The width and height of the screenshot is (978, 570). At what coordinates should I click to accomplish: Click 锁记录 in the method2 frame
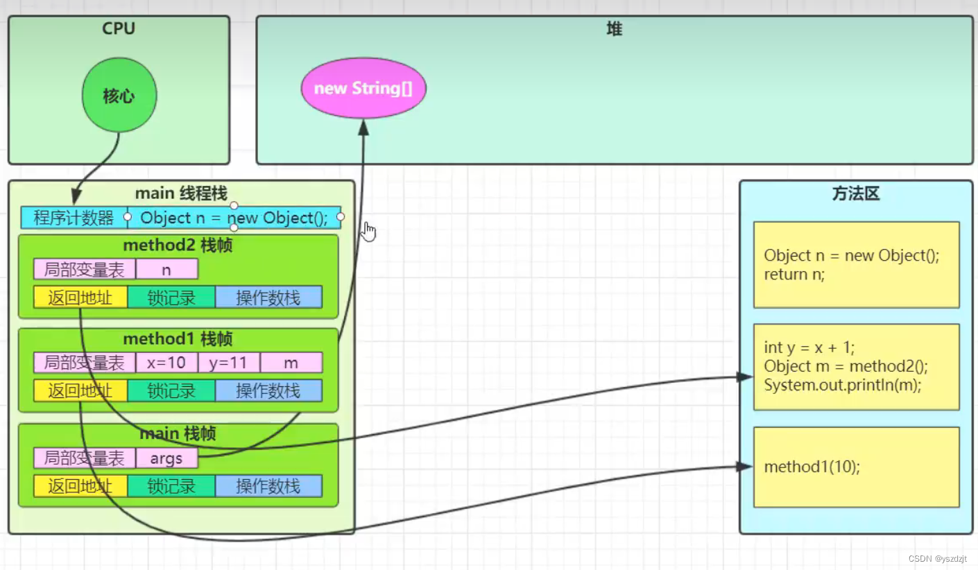tap(171, 297)
